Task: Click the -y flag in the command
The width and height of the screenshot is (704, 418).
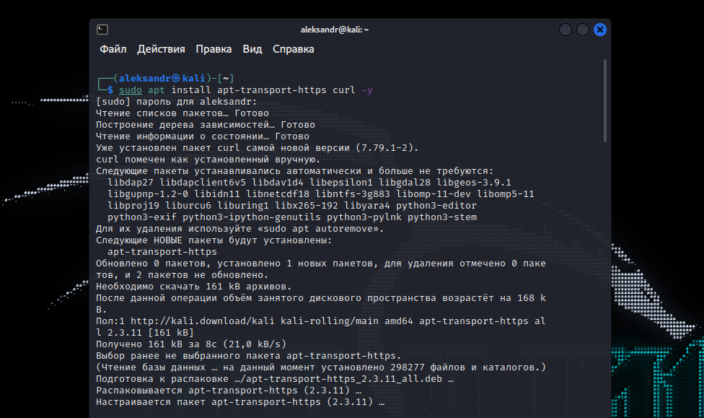Action: point(367,90)
